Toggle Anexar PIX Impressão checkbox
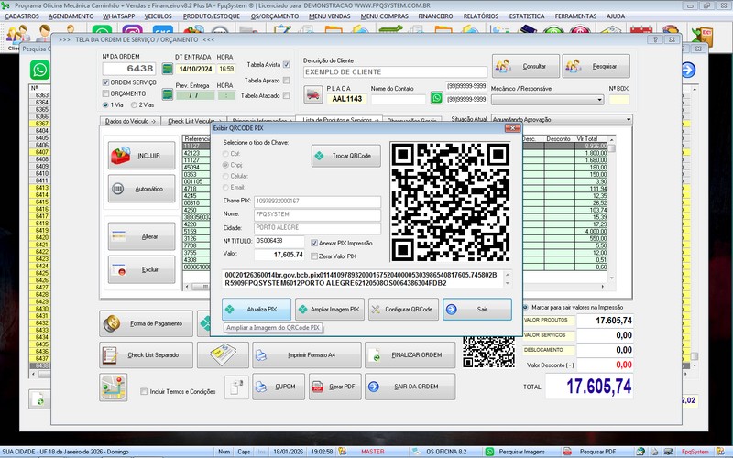Viewport: 733px width, 458px height. [317, 243]
